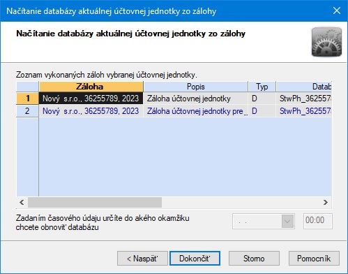Cancel with the Storno button
Viewport: 348px width, 274px height.
point(254,258)
